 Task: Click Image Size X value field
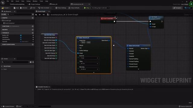pos(83,42)
